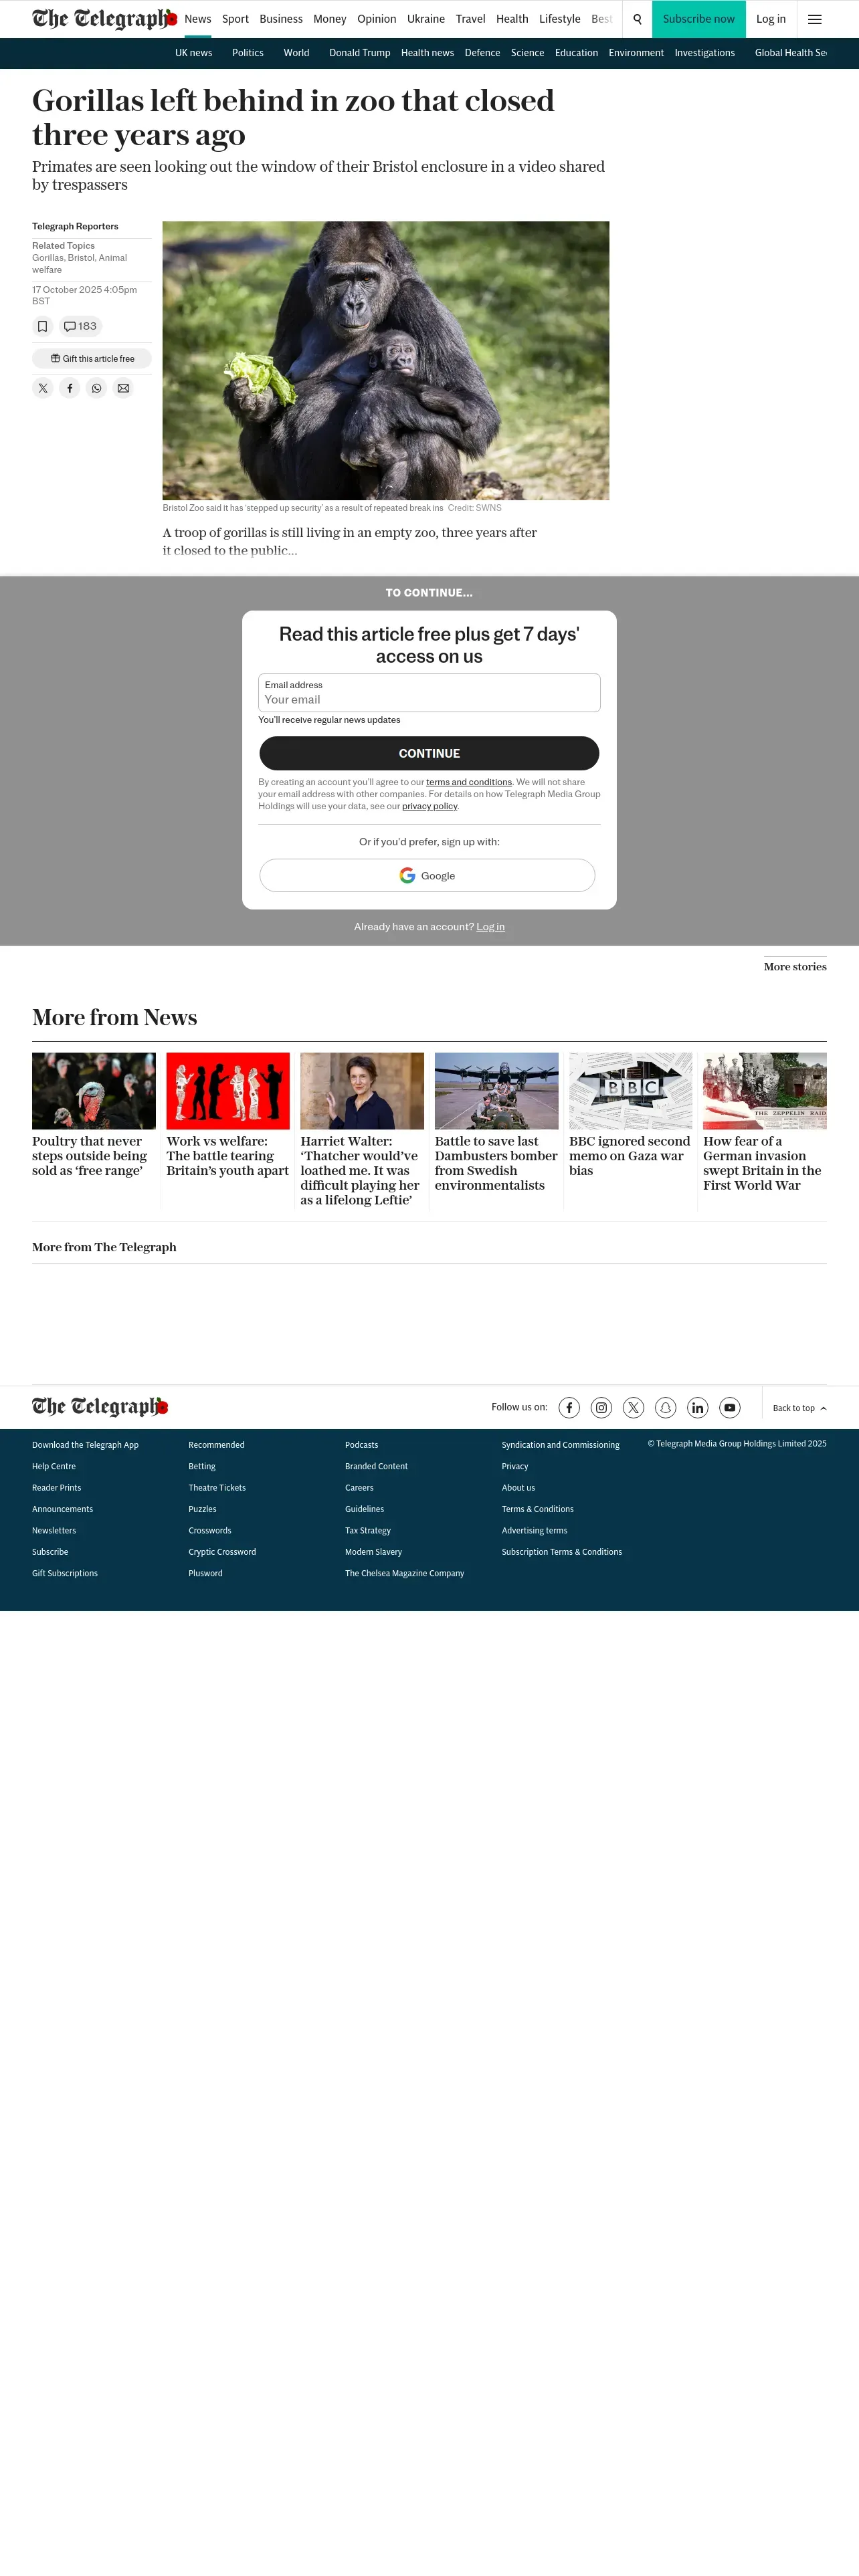The image size is (859, 2576).
Task: Open Telegraph Reporters author link
Action: pos(75,226)
